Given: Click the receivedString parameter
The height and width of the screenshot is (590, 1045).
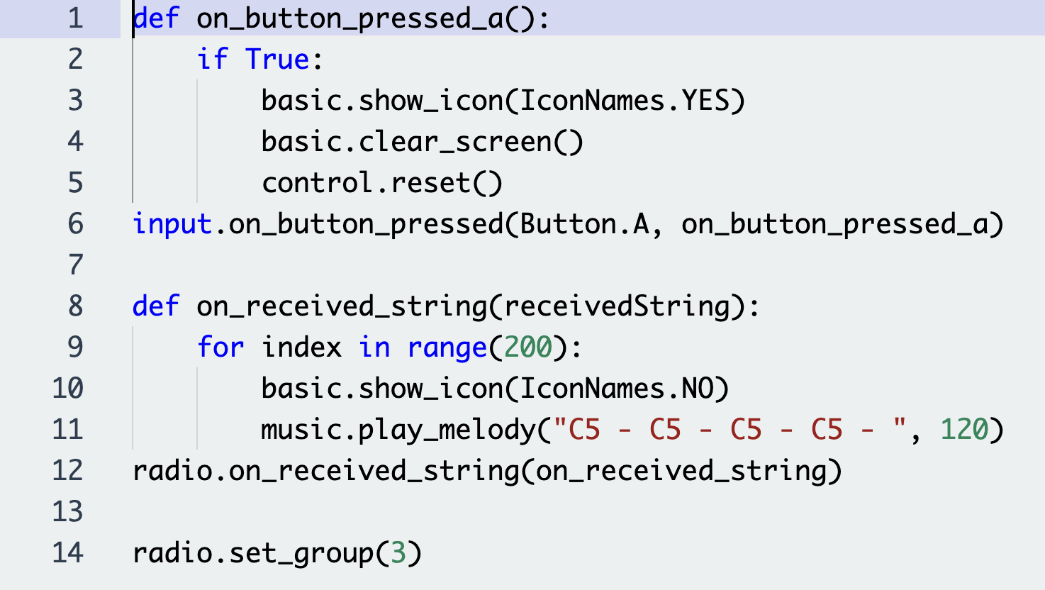Looking at the screenshot, I should 617,306.
